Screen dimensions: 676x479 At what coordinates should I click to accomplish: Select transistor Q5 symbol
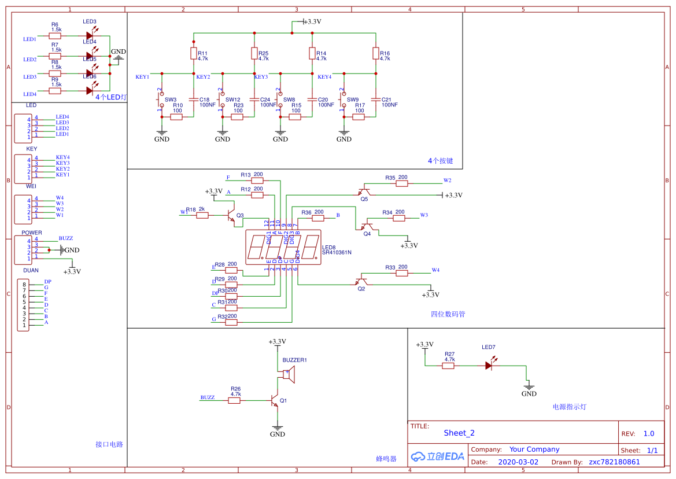[x=364, y=191]
